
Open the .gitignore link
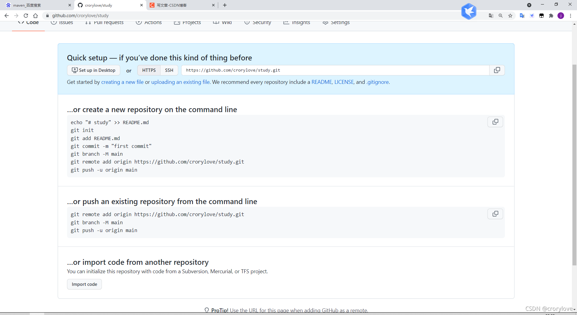[377, 82]
